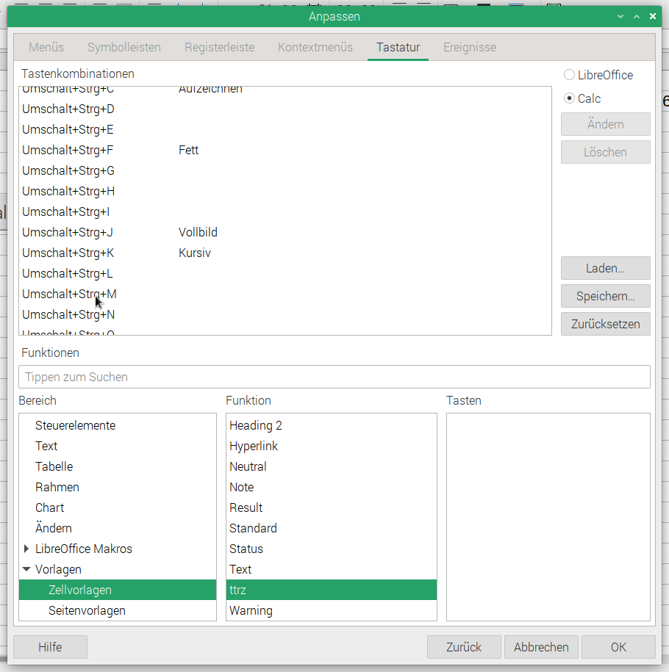Viewport: 669px width, 672px height.
Task: Click the Speichern... button
Action: (x=605, y=296)
